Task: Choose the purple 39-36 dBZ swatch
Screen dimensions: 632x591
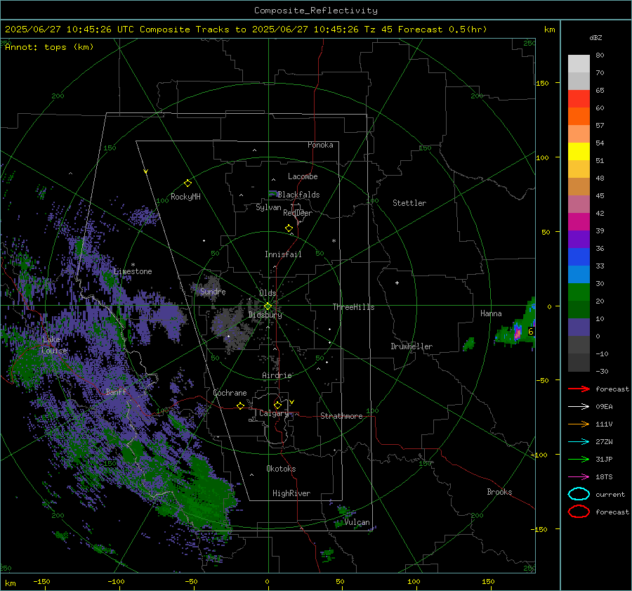Action: pyautogui.click(x=579, y=240)
